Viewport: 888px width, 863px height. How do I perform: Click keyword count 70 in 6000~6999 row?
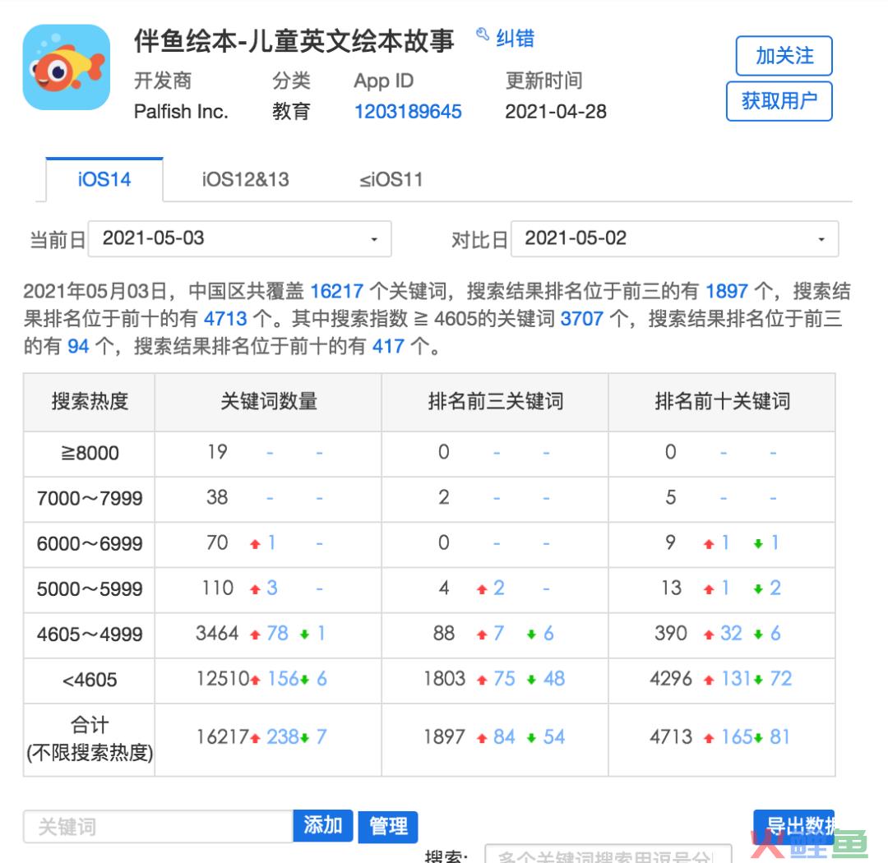click(217, 542)
